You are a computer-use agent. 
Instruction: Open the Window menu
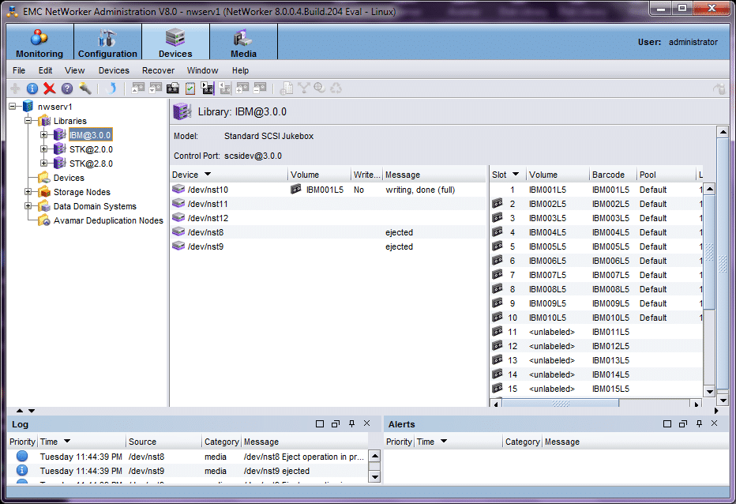[x=202, y=70]
